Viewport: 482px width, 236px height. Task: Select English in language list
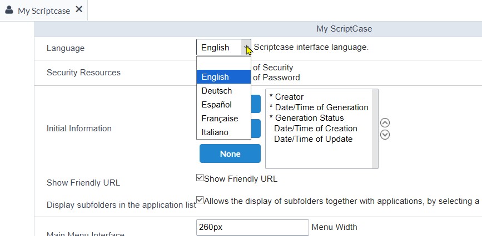(223, 77)
